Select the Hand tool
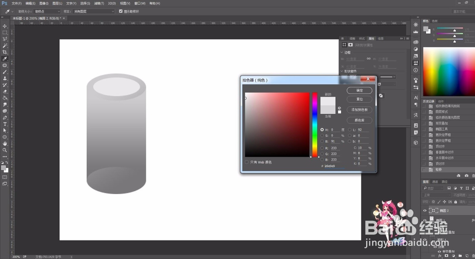 [5, 143]
